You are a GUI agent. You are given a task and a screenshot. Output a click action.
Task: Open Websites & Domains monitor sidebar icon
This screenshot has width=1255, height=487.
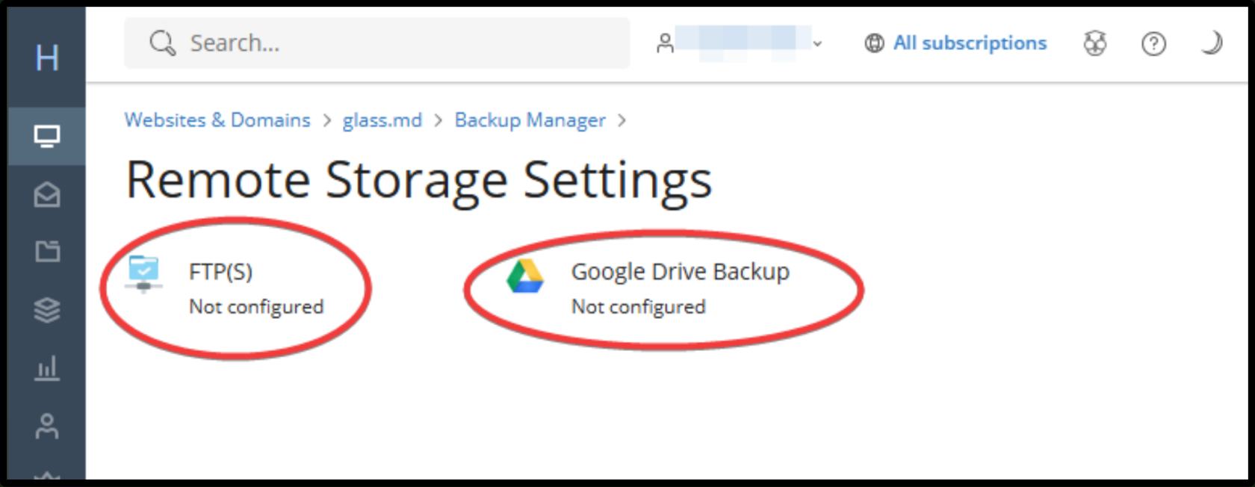47,137
